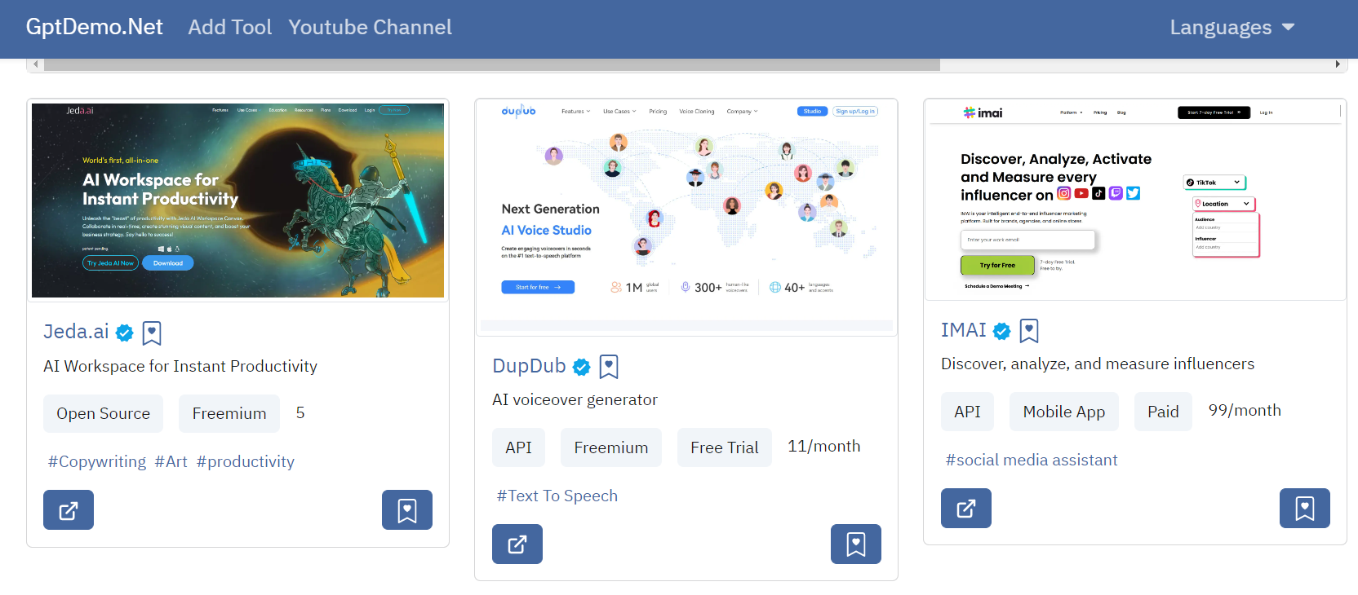Viewport: 1358px width, 595px height.
Task: Click the verified badge next to Jeda.ai
Action: click(x=125, y=333)
